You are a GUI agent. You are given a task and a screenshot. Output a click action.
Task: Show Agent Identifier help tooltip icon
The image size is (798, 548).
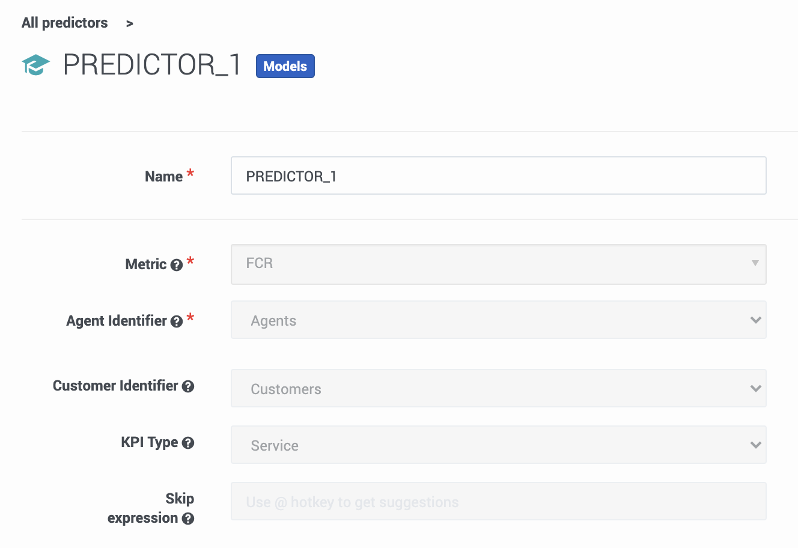tap(176, 321)
